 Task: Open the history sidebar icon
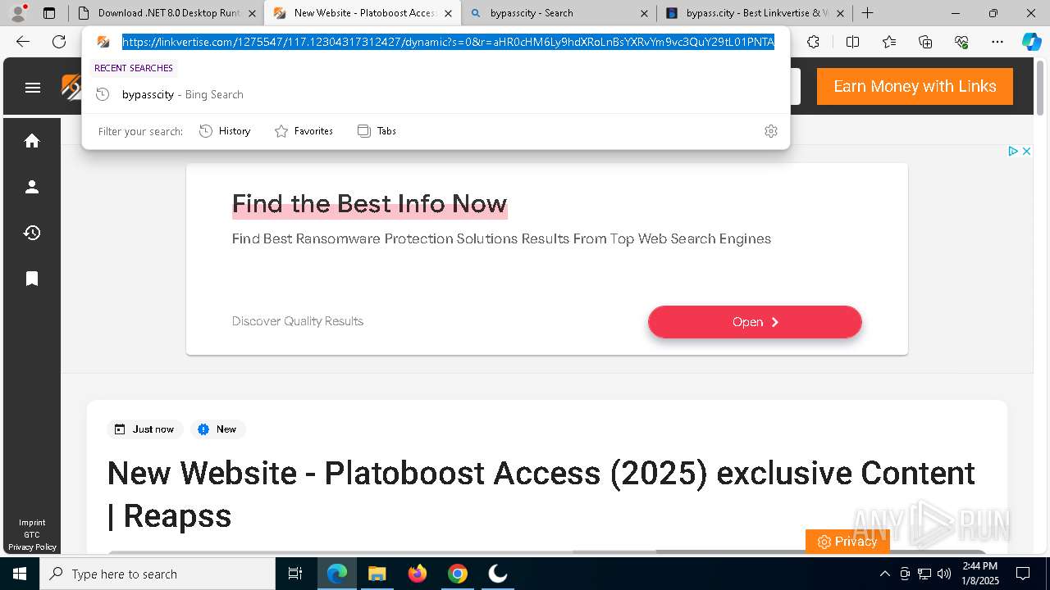click(32, 233)
